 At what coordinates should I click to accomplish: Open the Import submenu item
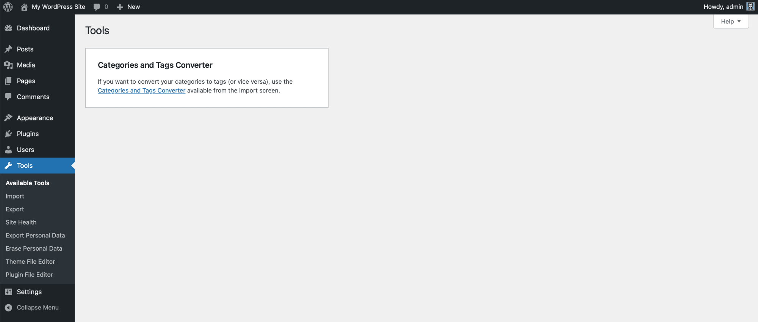click(15, 196)
